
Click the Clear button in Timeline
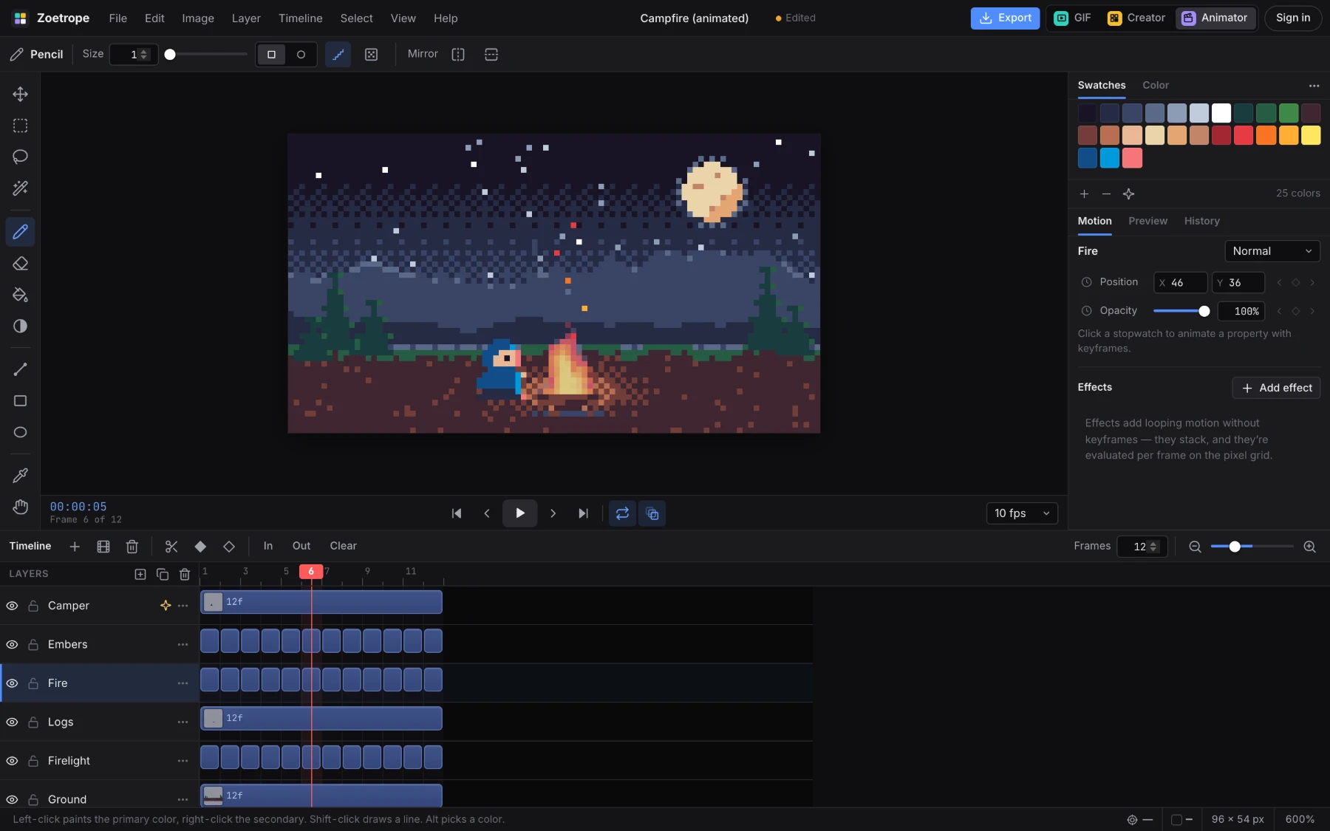click(343, 546)
